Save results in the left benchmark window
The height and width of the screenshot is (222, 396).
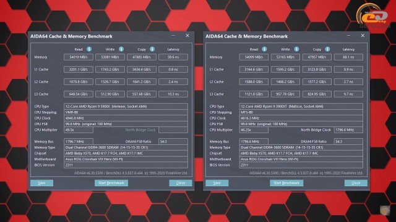tap(41, 183)
